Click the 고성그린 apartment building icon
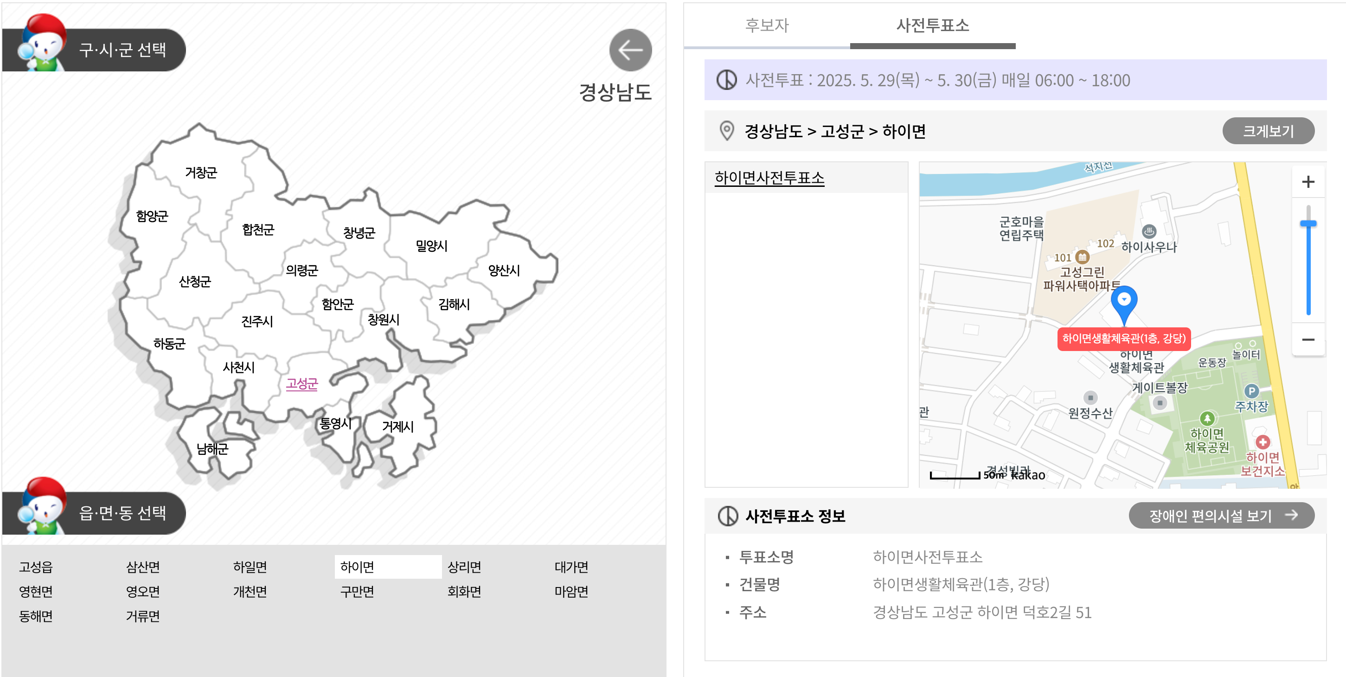Image resolution: width=1346 pixels, height=677 pixels. (x=1082, y=257)
